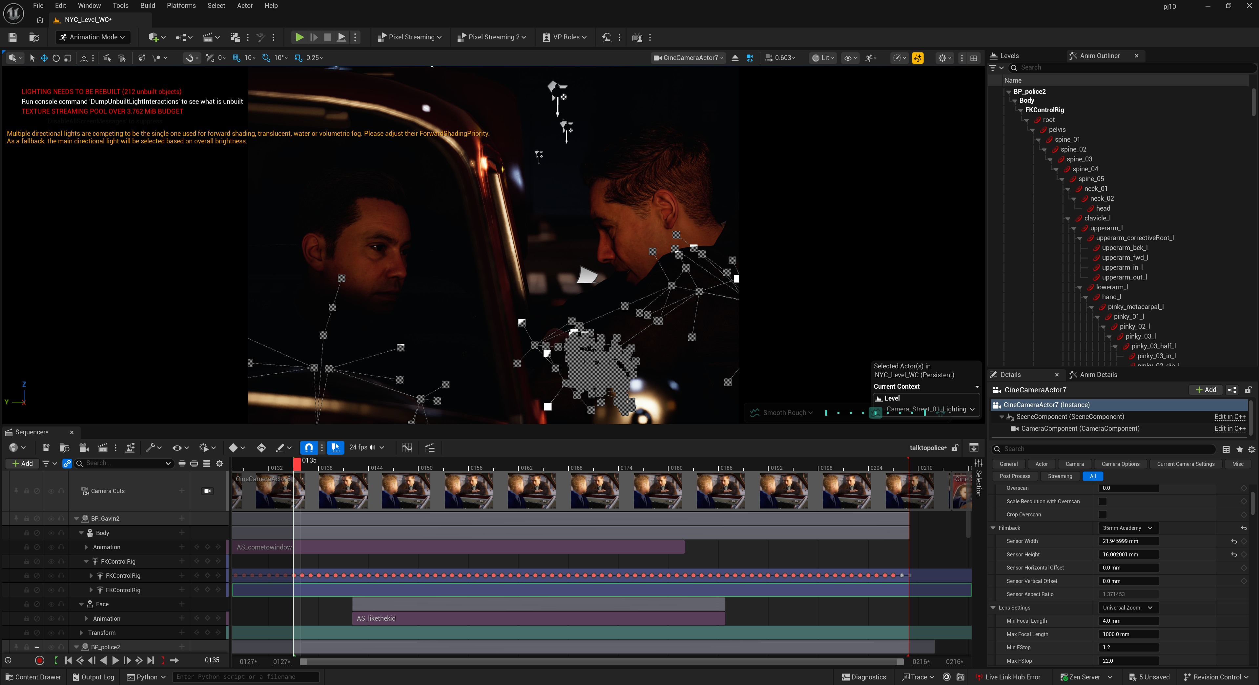This screenshot has width=1259, height=685.
Task: Click the record button in Sequencer transport
Action: tap(40, 660)
